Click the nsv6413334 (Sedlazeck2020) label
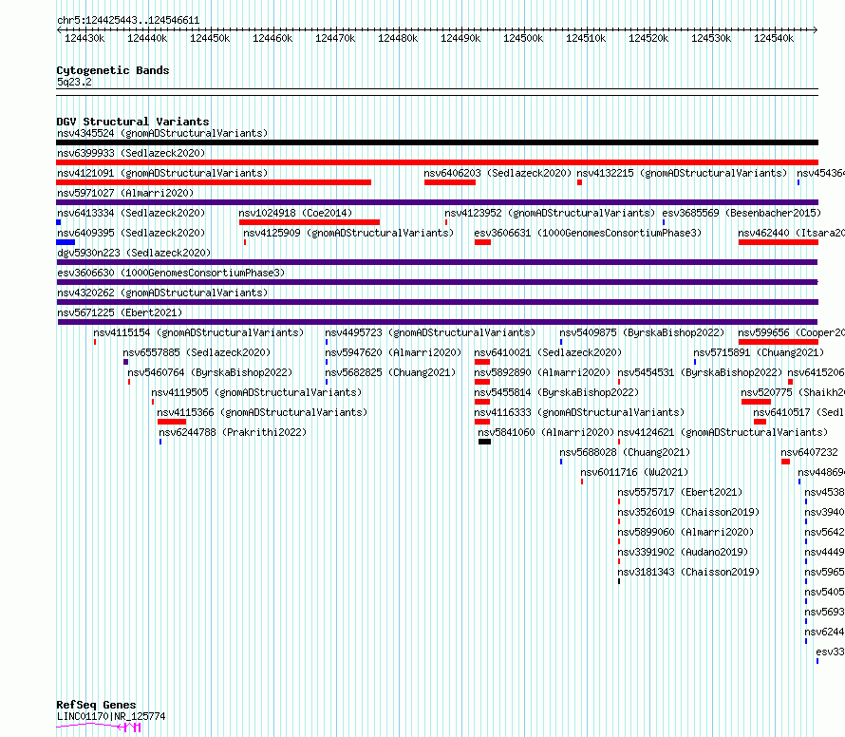Viewport: 845px width, 737px height. tap(131, 213)
